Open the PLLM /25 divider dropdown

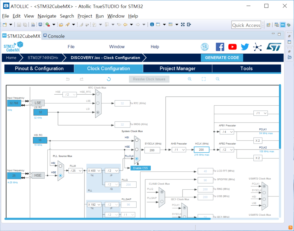point(76,171)
